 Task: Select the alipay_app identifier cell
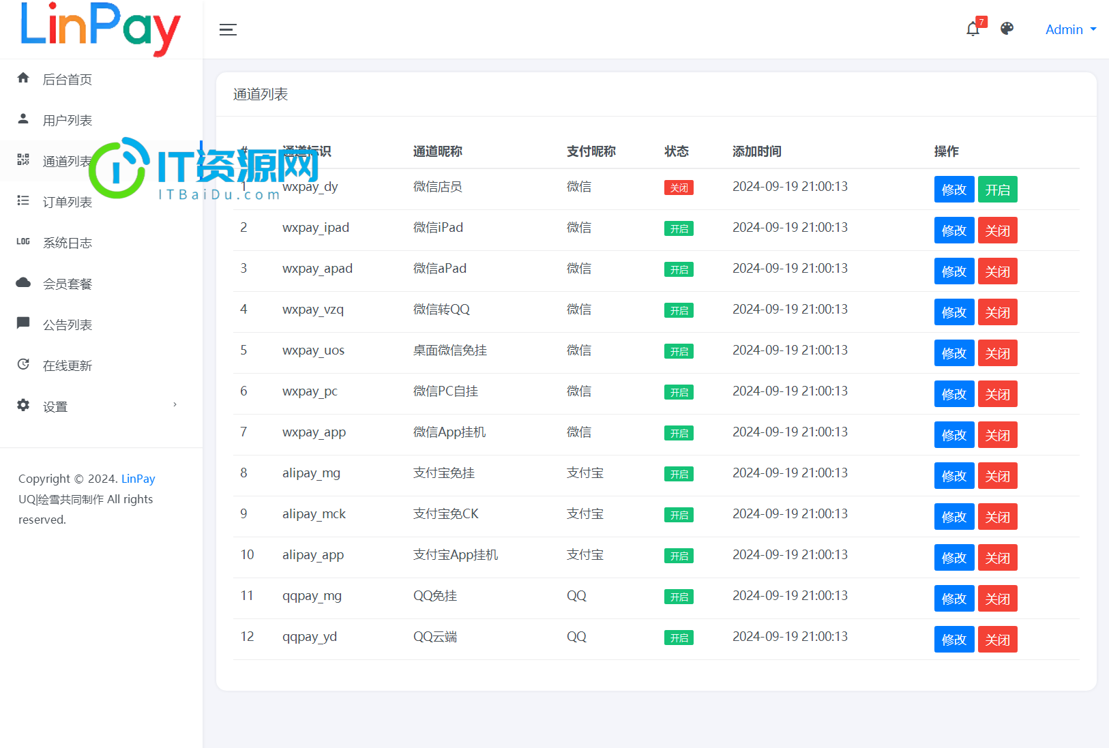click(x=313, y=555)
